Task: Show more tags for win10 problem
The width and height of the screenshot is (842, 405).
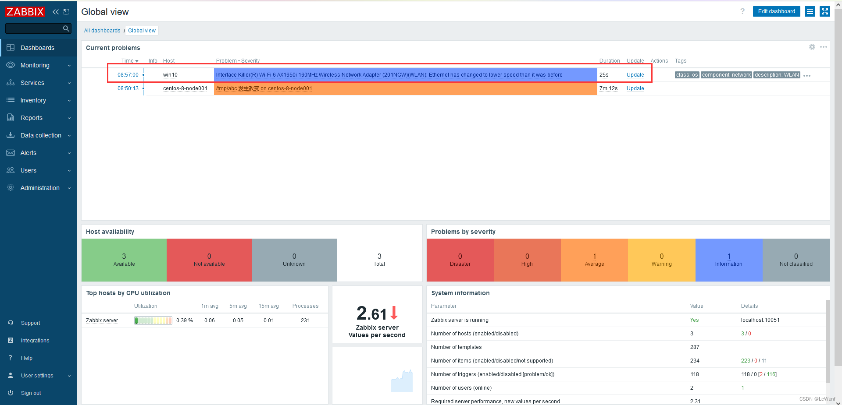Action: tap(807, 76)
